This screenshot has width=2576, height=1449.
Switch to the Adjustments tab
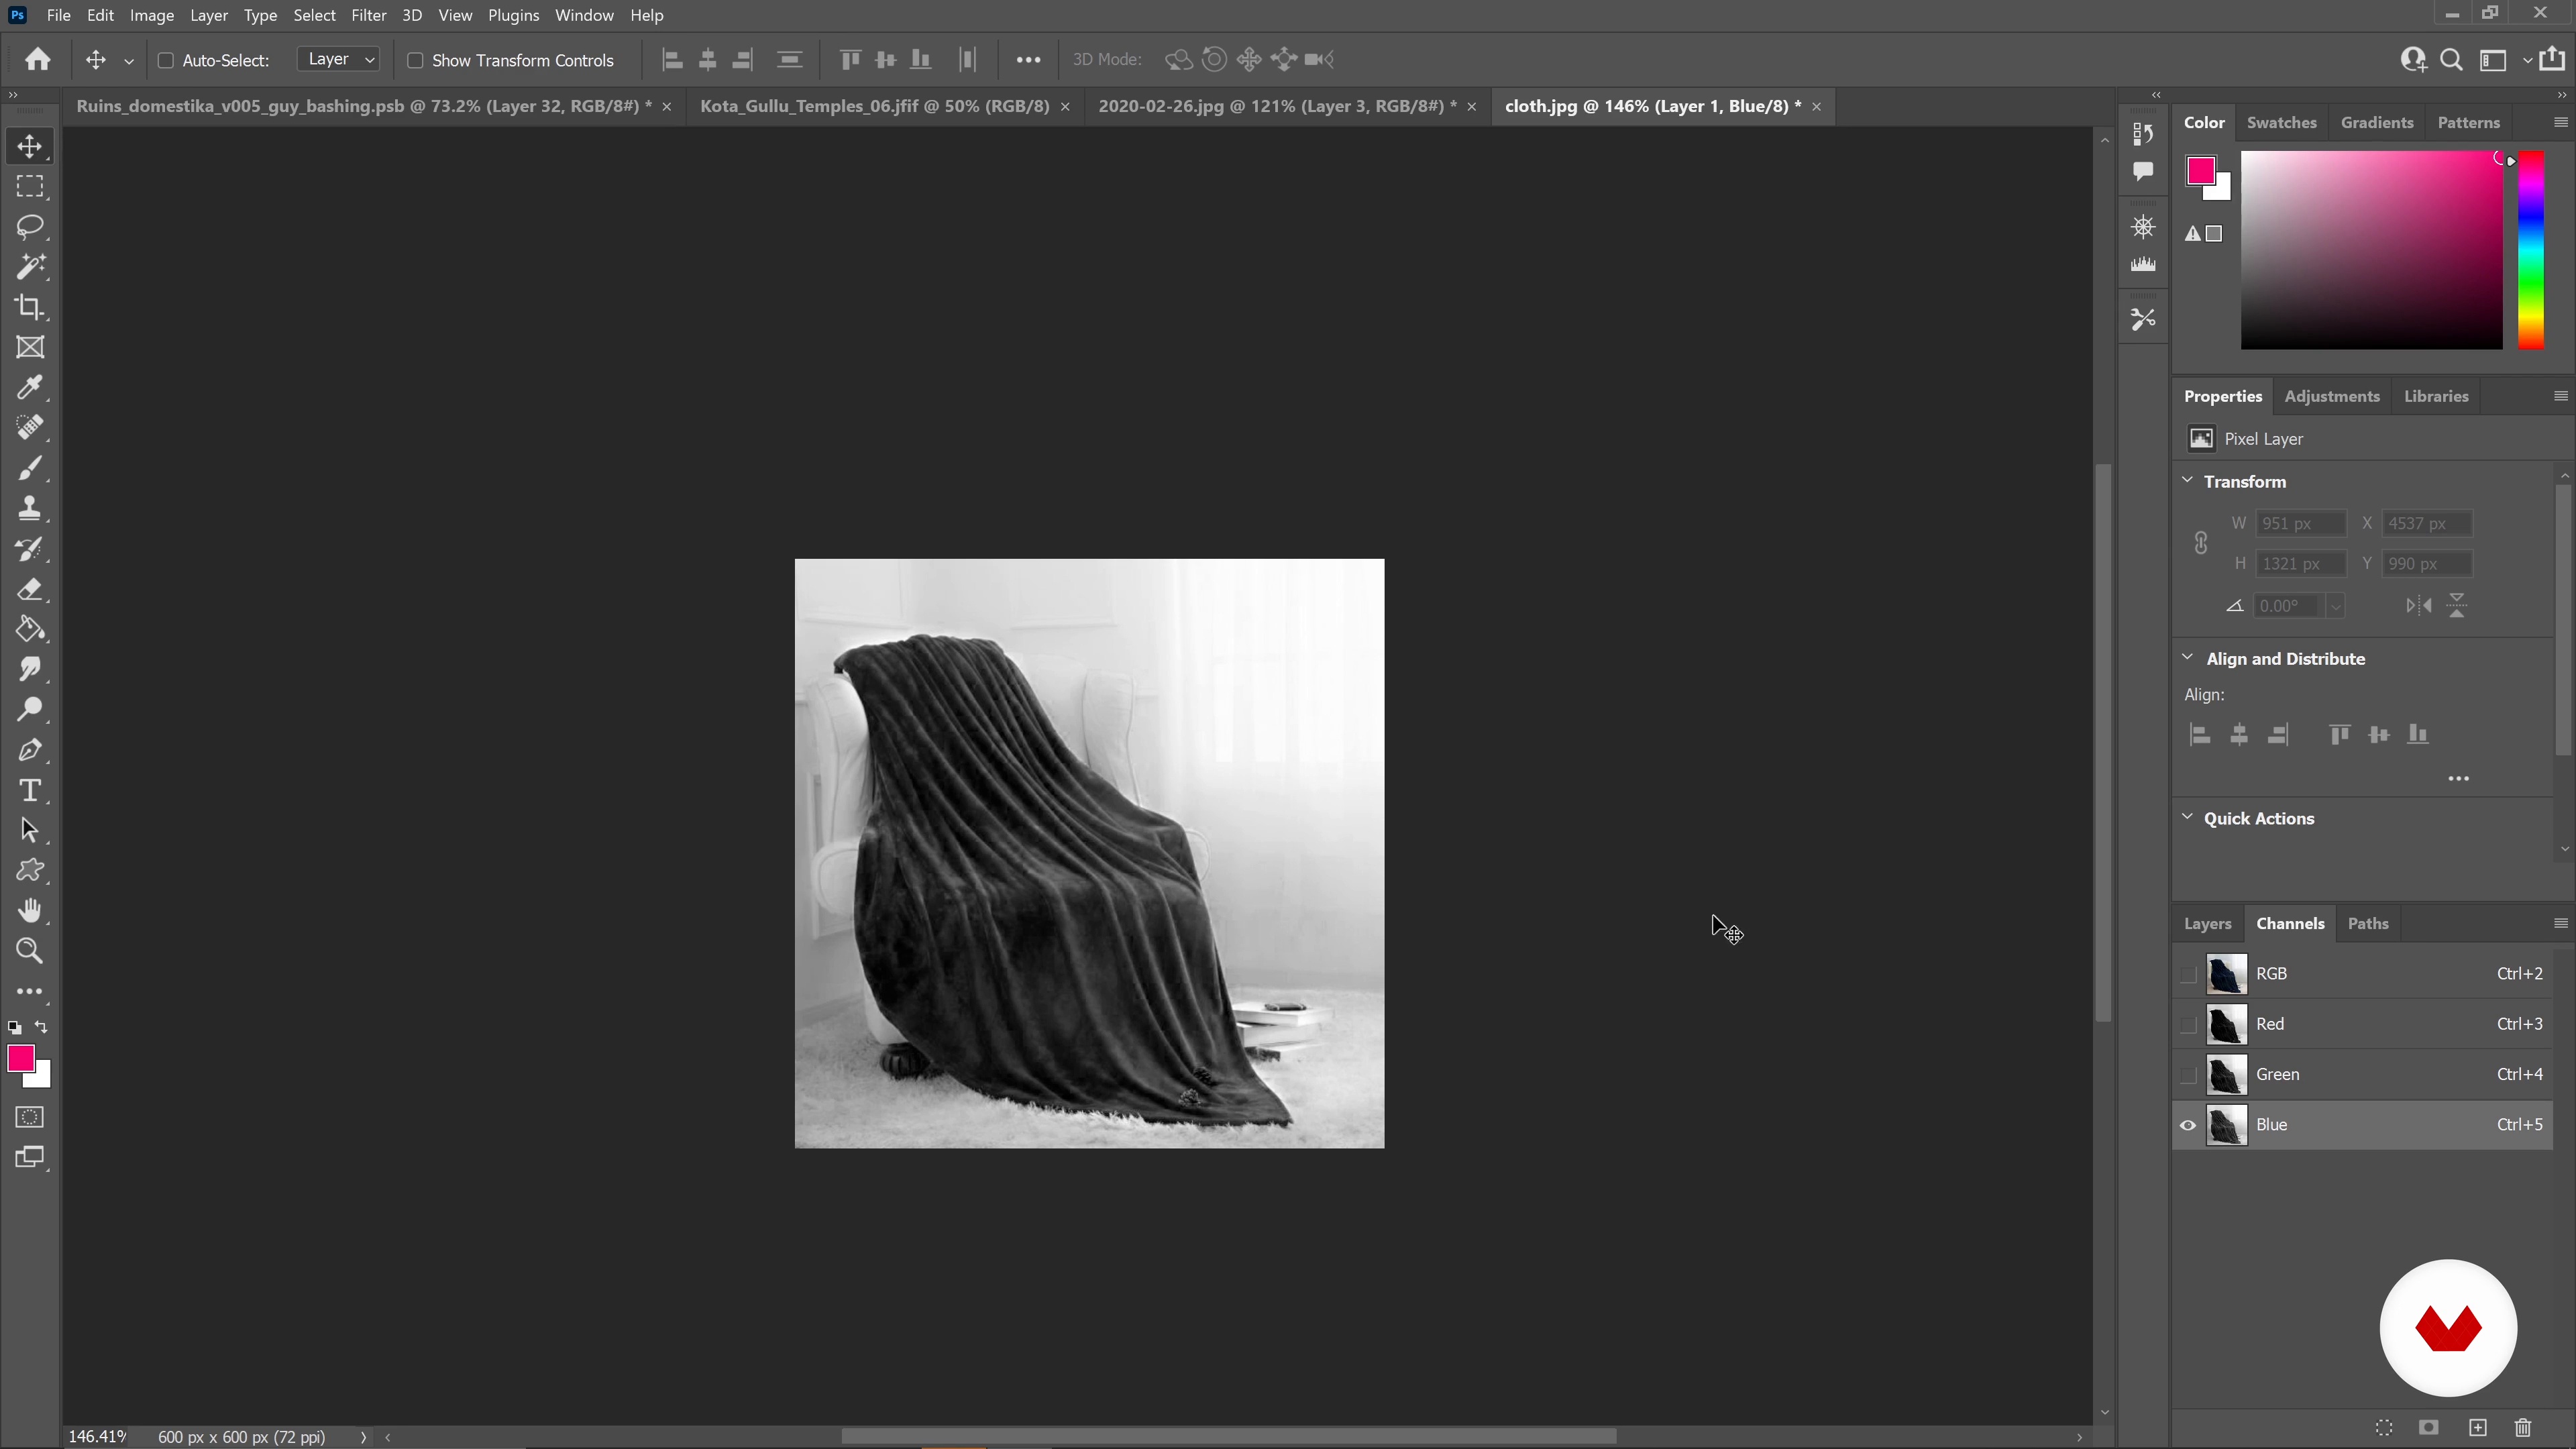click(2331, 397)
